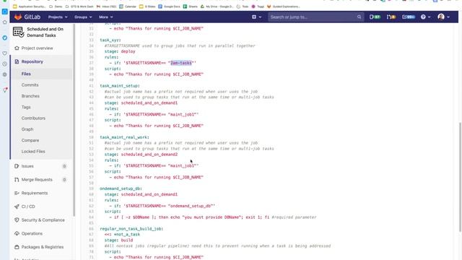Open CI / CD section
The width and height of the screenshot is (462, 260).
tap(28, 207)
